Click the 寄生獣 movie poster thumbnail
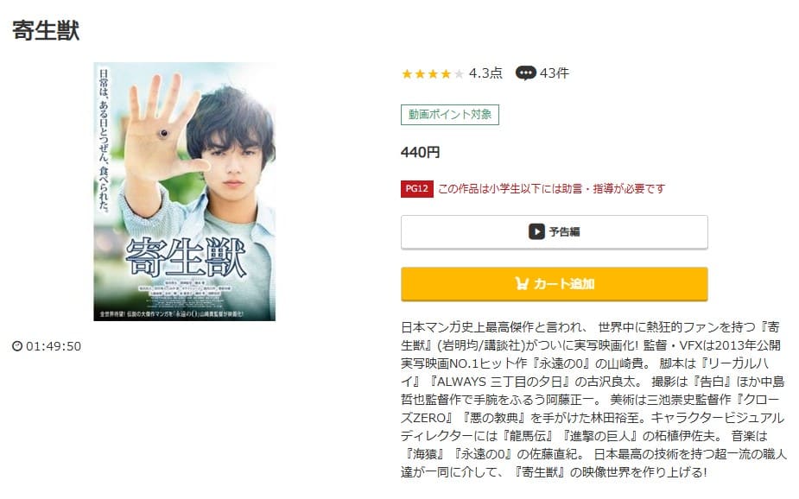 pyautogui.click(x=185, y=192)
